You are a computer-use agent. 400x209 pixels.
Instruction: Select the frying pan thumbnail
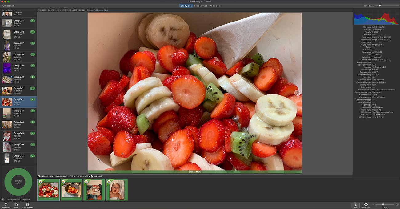[71, 190]
